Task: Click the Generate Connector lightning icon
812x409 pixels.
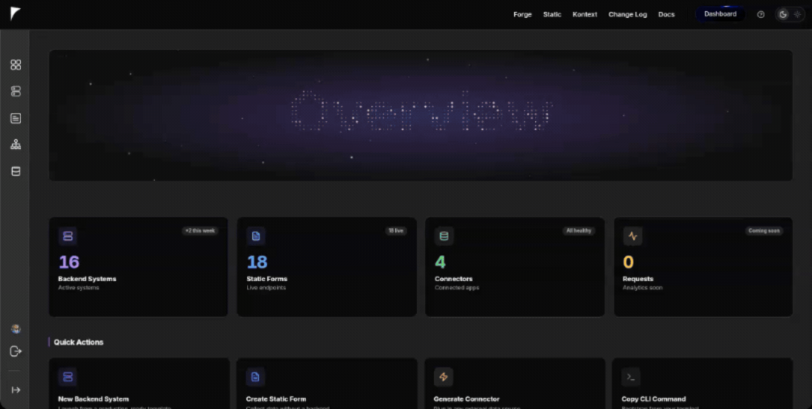Action: (x=444, y=377)
